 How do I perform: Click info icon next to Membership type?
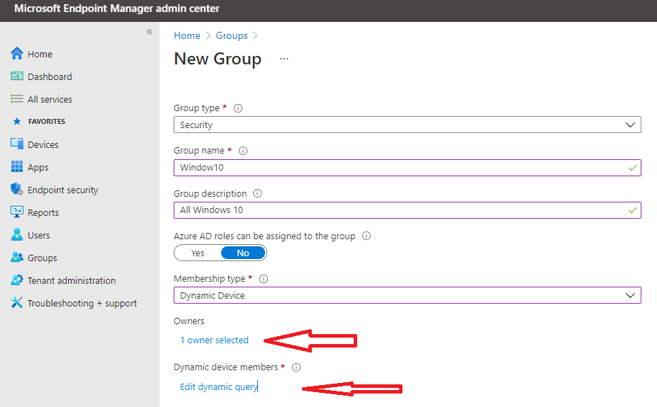coord(264,279)
